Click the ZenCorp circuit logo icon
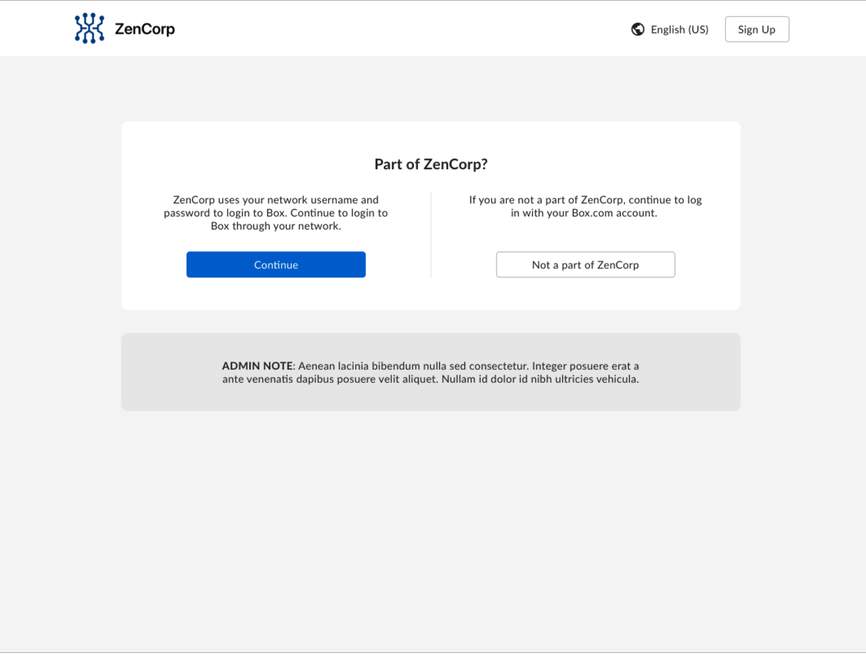 pyautogui.click(x=89, y=29)
